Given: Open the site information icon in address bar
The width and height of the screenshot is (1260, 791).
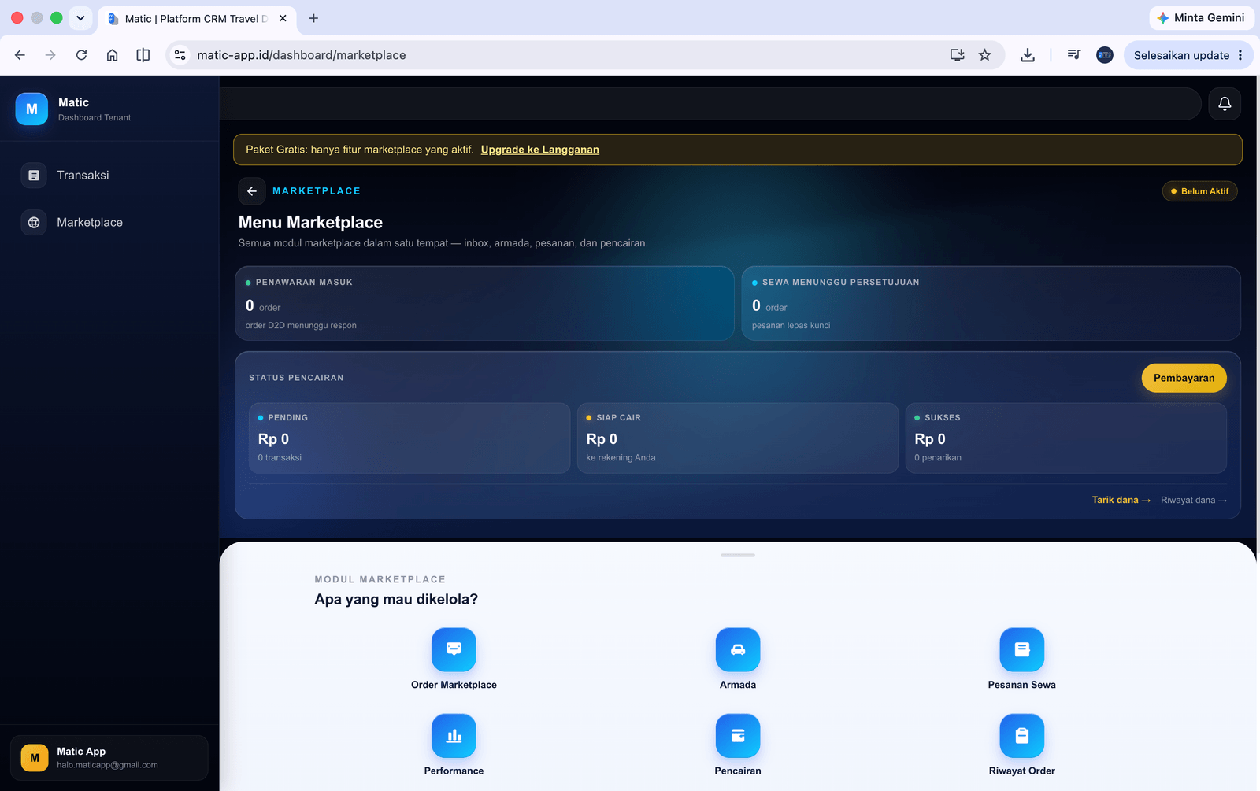Looking at the screenshot, I should (180, 55).
